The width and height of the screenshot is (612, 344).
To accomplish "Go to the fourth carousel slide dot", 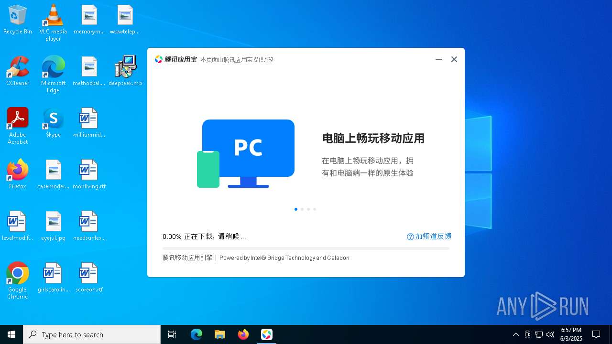I will point(315,209).
